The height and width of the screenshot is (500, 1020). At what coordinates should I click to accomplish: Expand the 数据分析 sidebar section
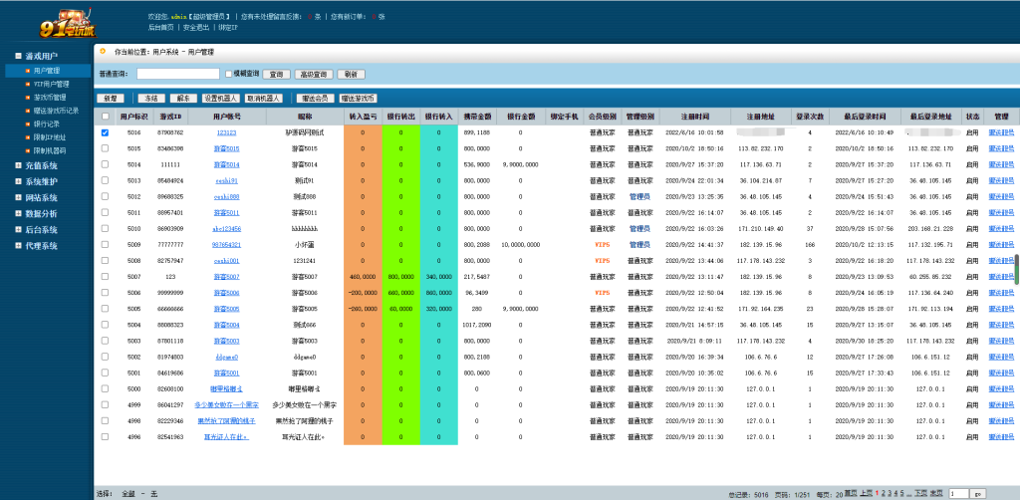tap(18, 214)
